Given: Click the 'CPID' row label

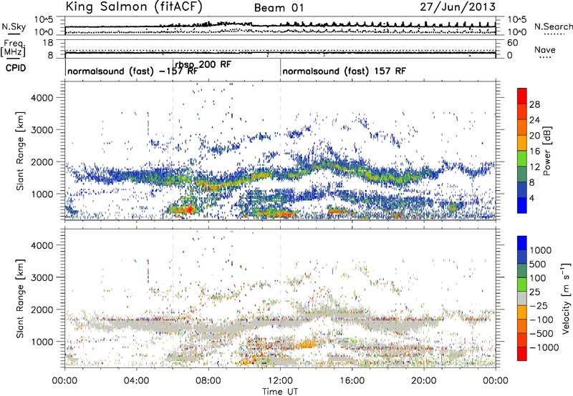Looking at the screenshot, I should (16, 68).
